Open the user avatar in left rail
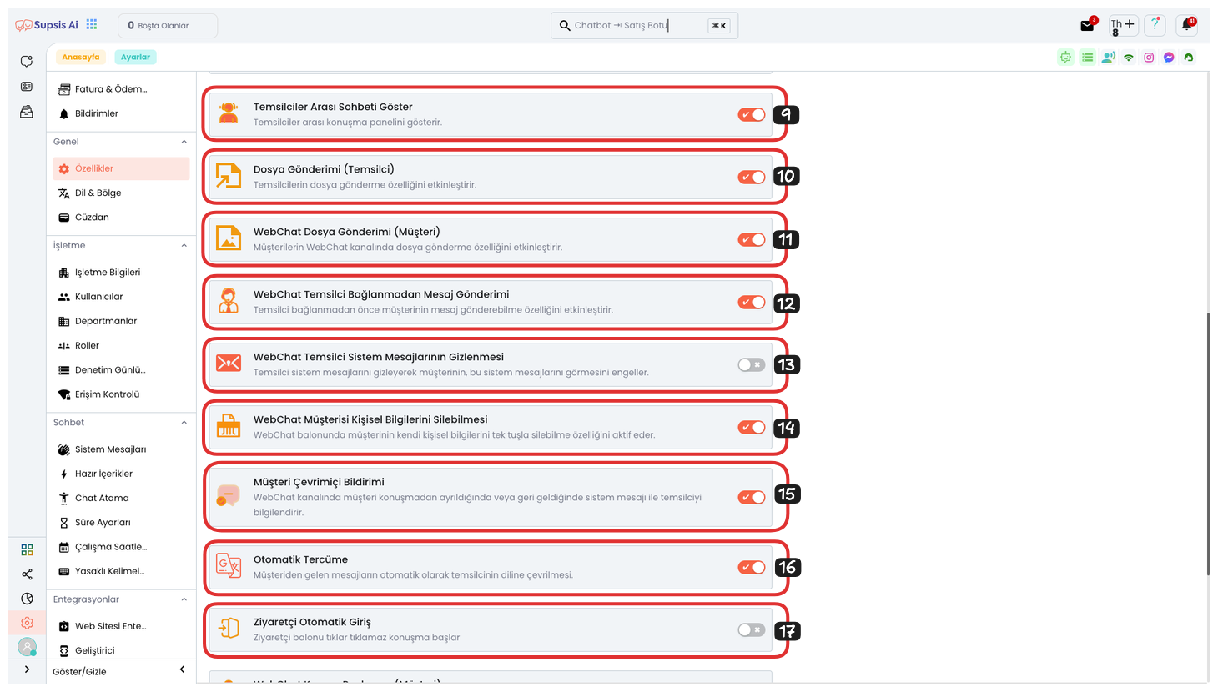This screenshot has height=692, width=1218. click(x=27, y=646)
